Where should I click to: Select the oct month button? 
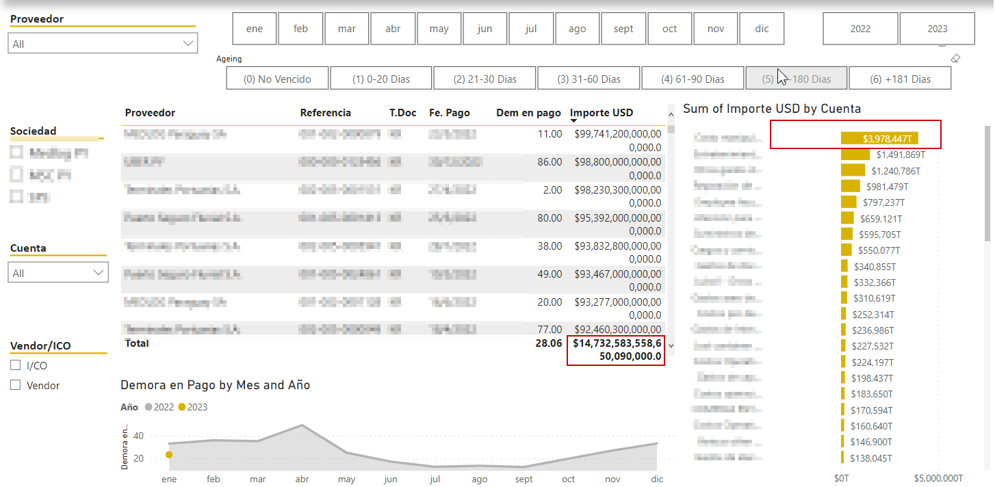point(670,29)
